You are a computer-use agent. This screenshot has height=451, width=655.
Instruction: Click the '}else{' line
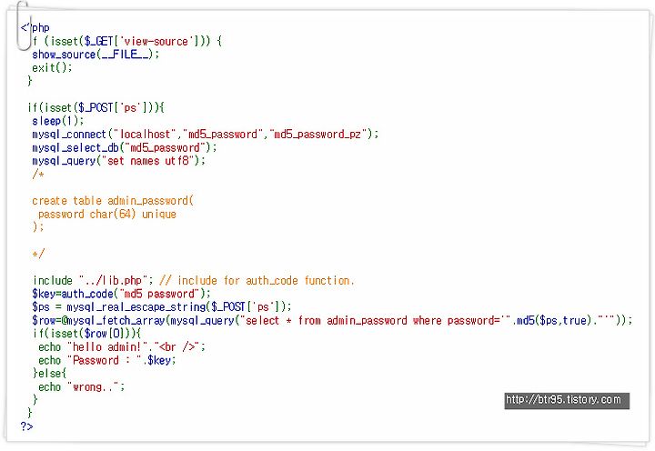pos(49,373)
